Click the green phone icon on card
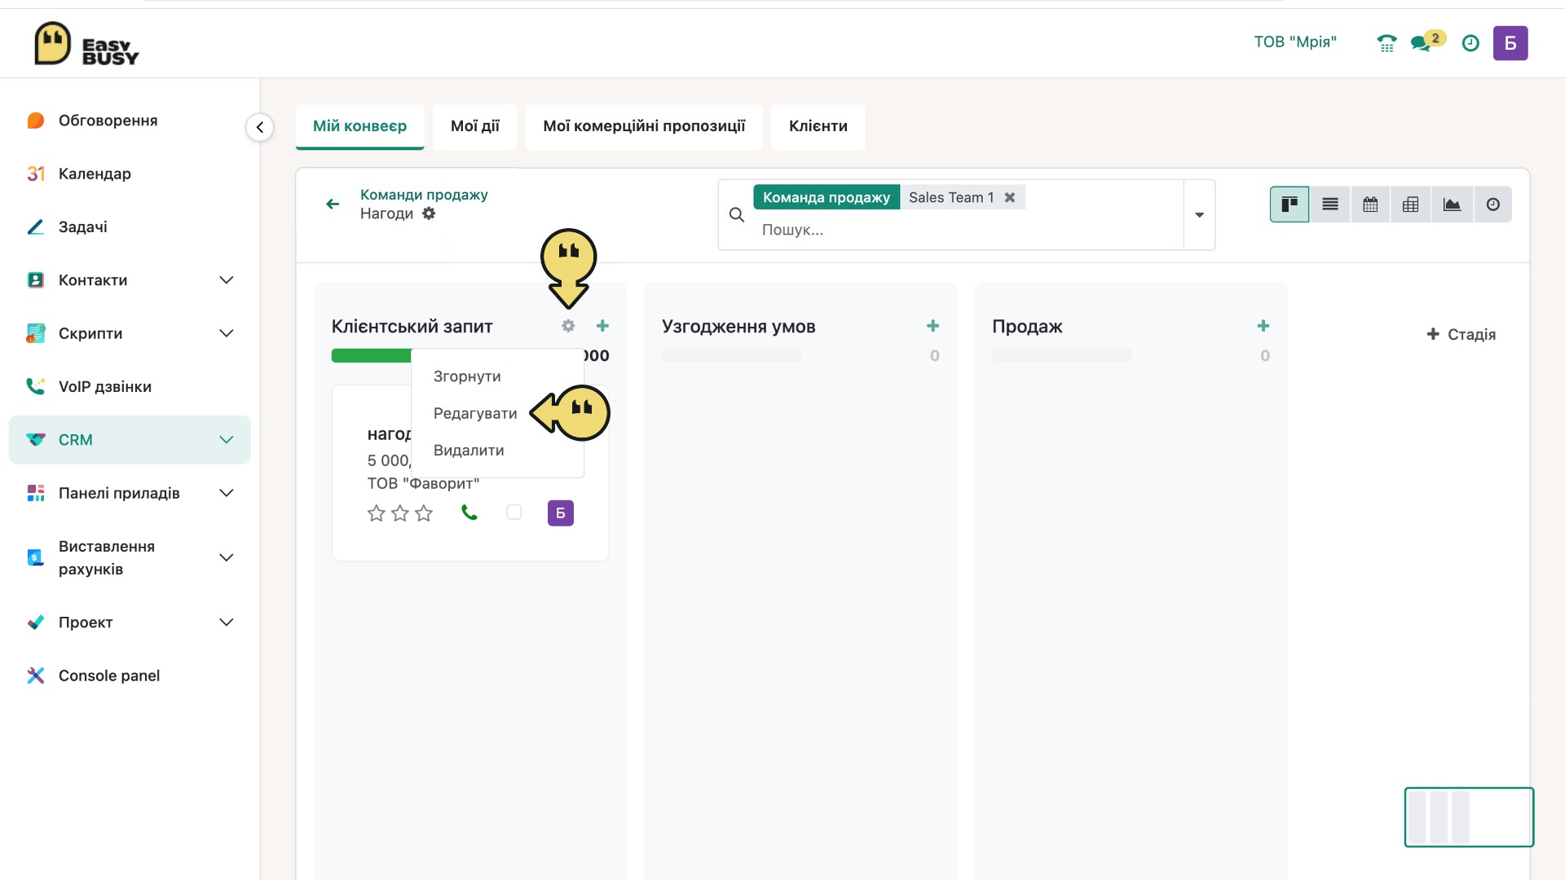The height and width of the screenshot is (880, 1565). [469, 513]
